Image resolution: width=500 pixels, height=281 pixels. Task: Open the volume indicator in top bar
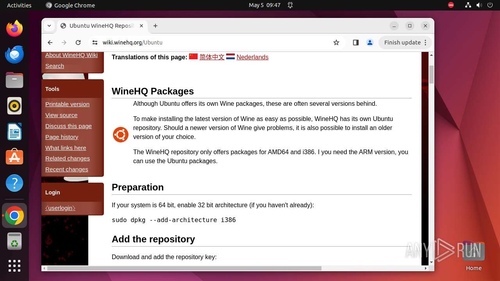tap(479, 5)
